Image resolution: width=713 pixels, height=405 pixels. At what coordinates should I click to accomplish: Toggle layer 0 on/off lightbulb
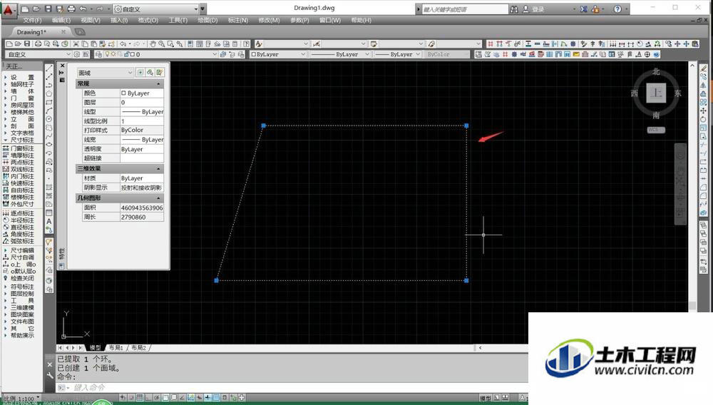click(x=108, y=54)
